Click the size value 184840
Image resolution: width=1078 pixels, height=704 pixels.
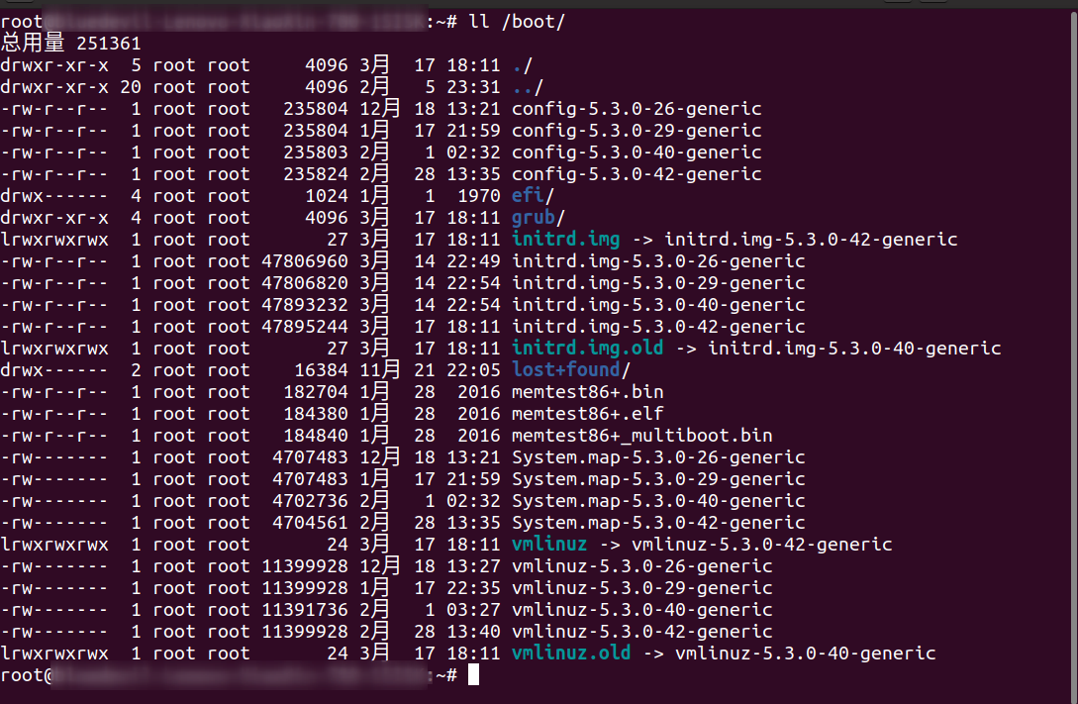pyautogui.click(x=316, y=436)
